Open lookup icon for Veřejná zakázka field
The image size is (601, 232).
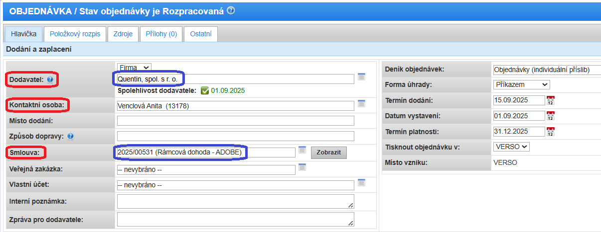(x=302, y=167)
